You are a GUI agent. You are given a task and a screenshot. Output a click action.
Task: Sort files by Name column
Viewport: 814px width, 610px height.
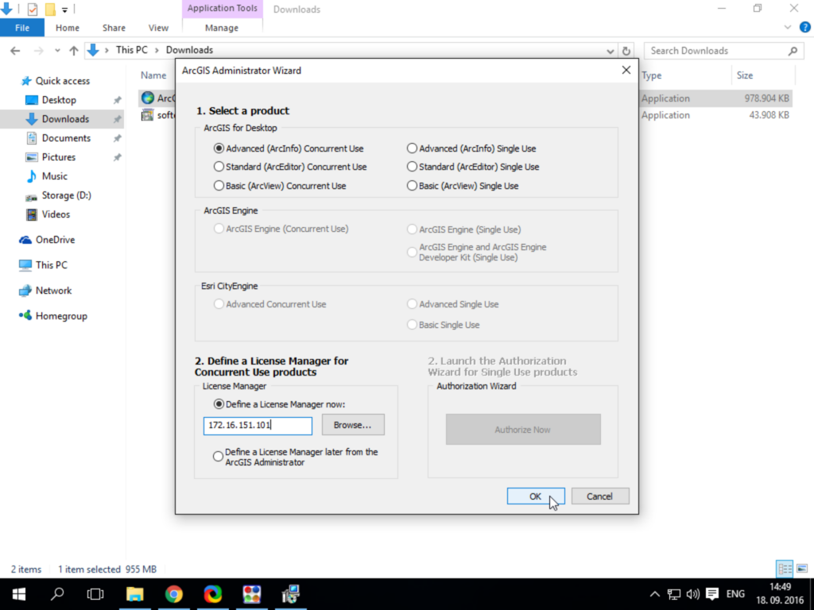click(153, 75)
